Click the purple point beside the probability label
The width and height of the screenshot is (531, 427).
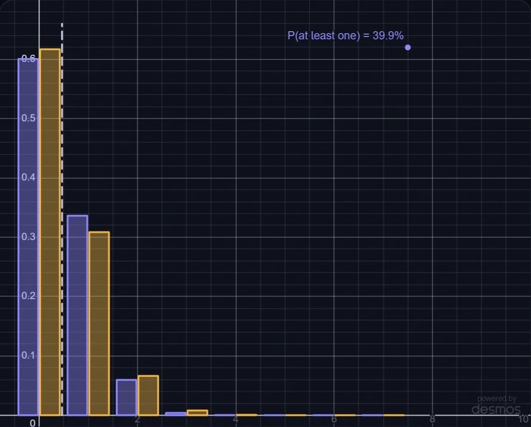[x=408, y=47]
